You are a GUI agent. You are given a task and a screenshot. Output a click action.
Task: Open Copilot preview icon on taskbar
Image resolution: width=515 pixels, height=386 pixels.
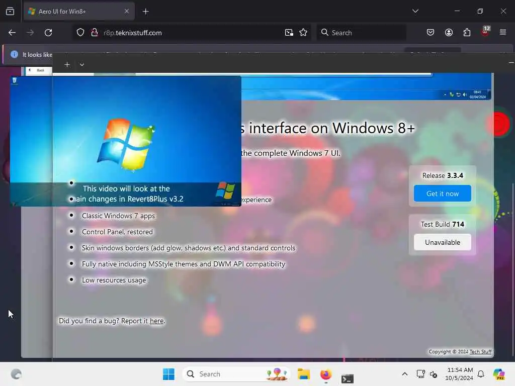click(499, 374)
